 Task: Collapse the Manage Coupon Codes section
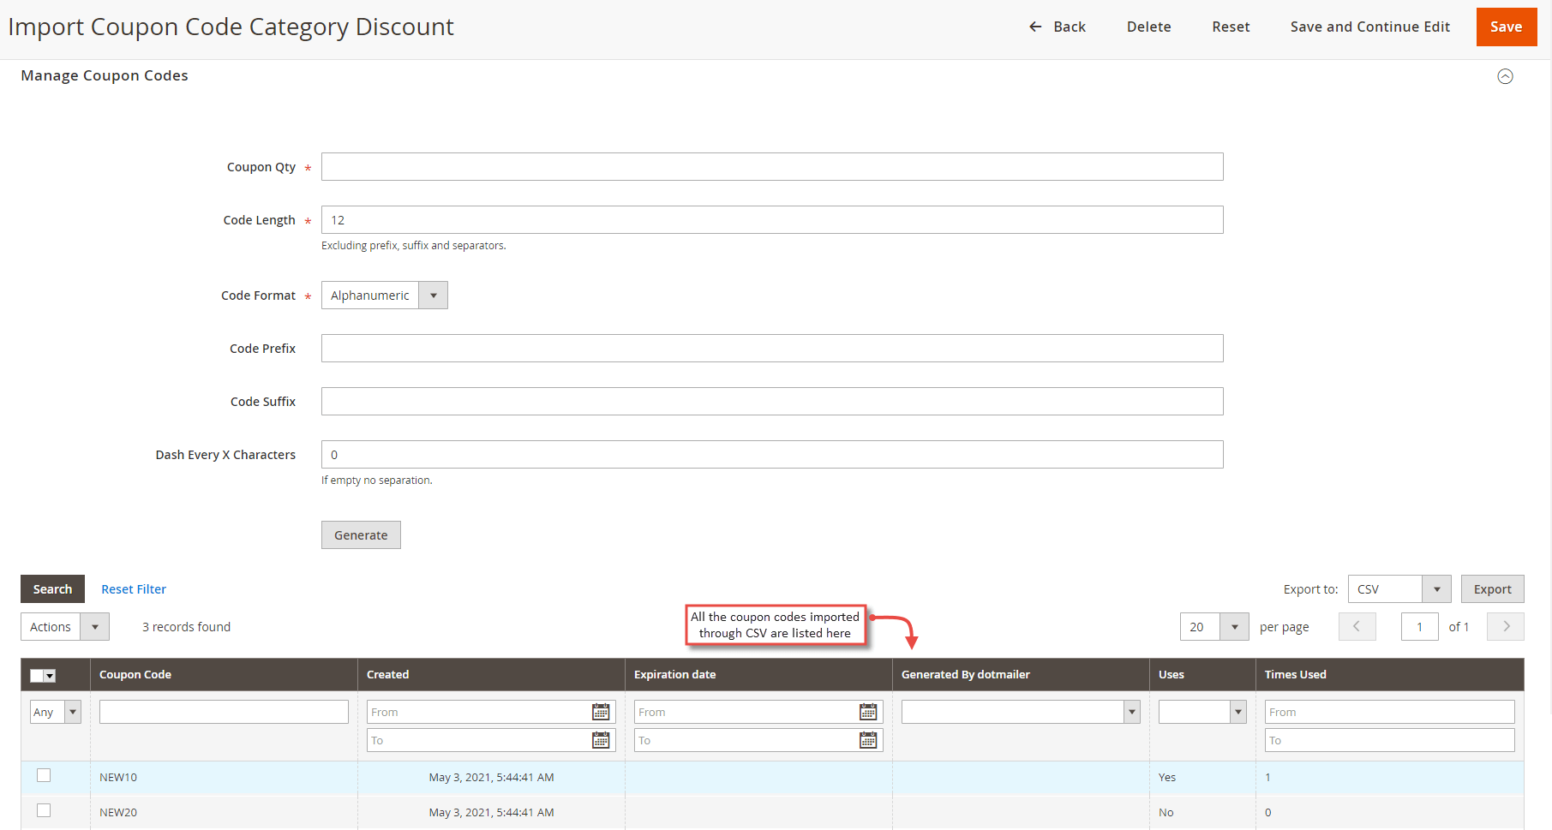click(x=1505, y=76)
